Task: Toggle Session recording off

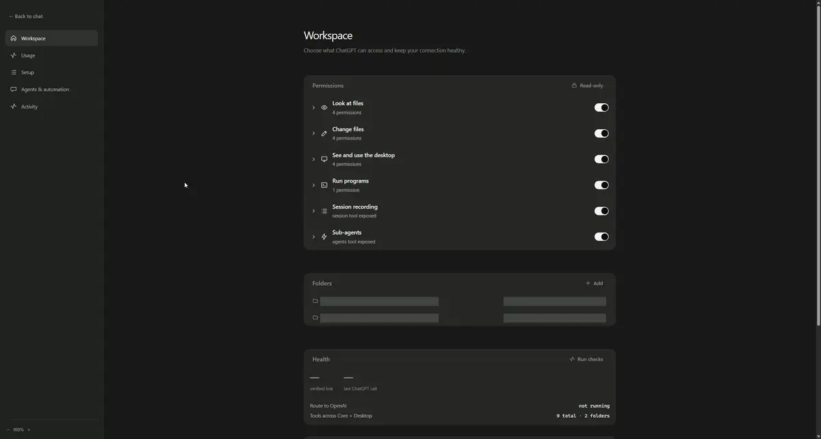Action: pos(601,211)
